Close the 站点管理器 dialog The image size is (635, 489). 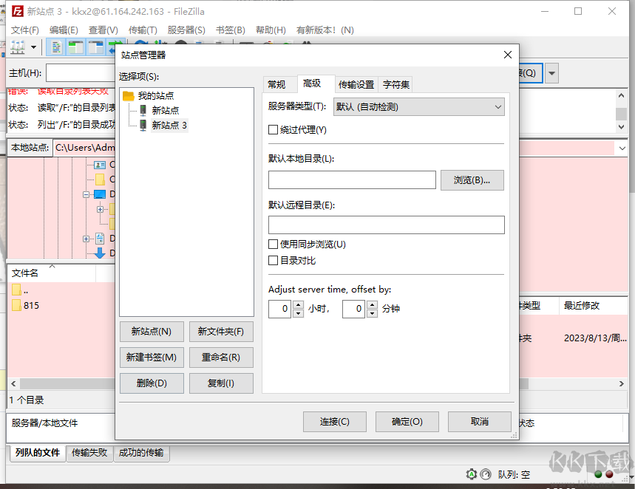507,55
